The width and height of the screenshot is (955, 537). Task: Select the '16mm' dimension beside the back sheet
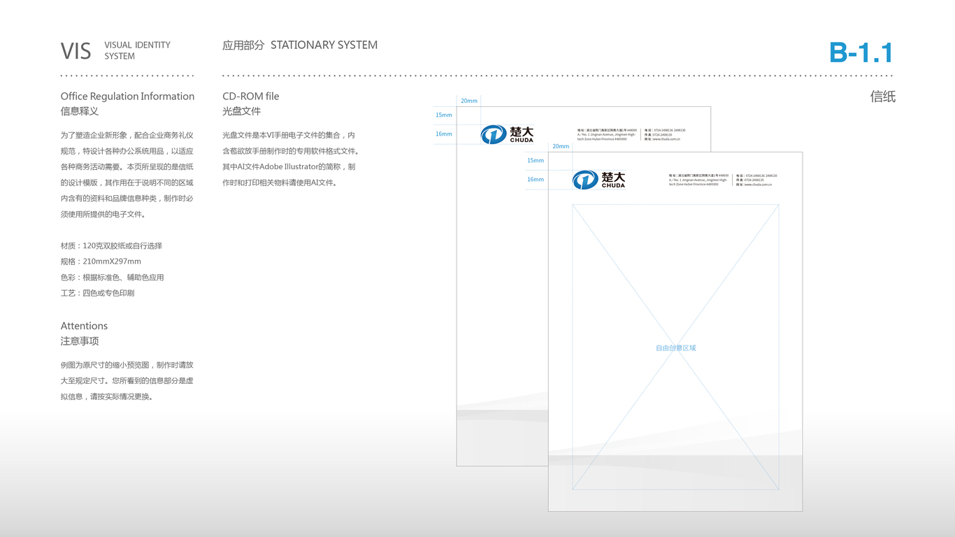coord(444,134)
